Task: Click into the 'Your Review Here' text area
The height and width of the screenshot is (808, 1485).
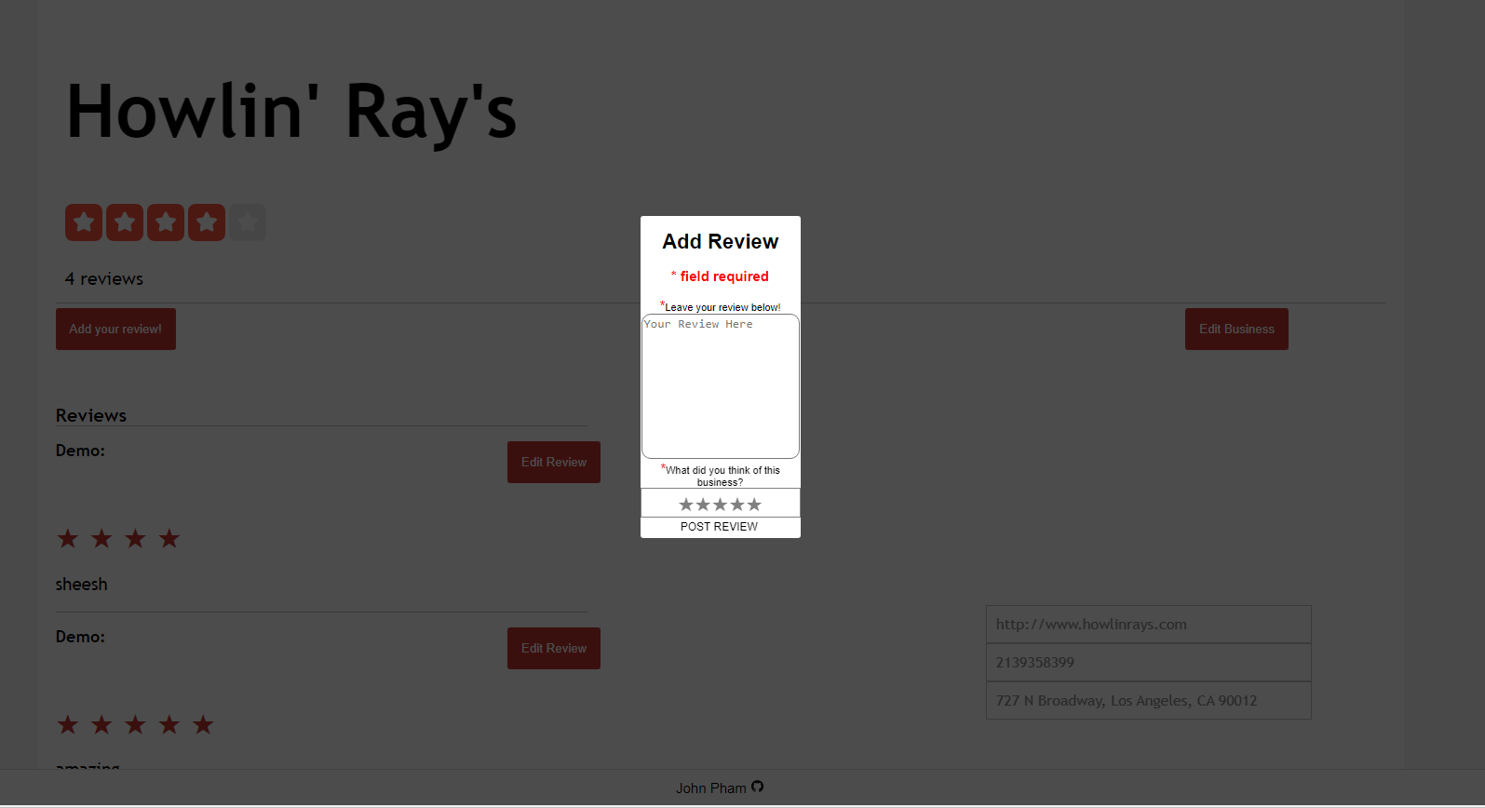Action: (x=721, y=386)
